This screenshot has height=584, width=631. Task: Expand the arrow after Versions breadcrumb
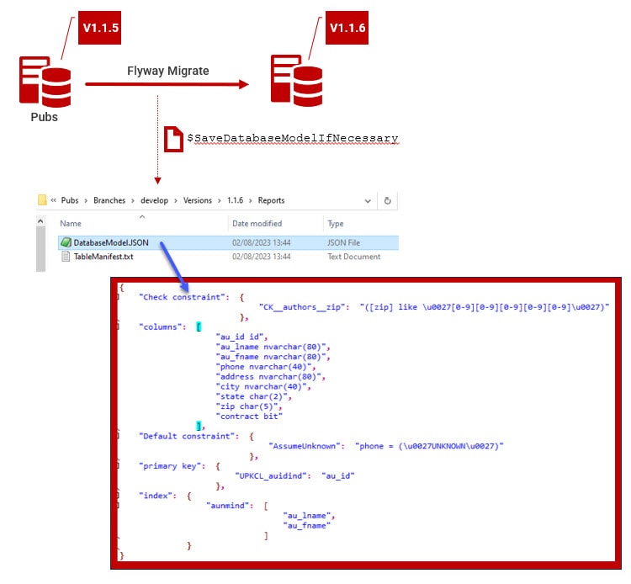point(219,200)
